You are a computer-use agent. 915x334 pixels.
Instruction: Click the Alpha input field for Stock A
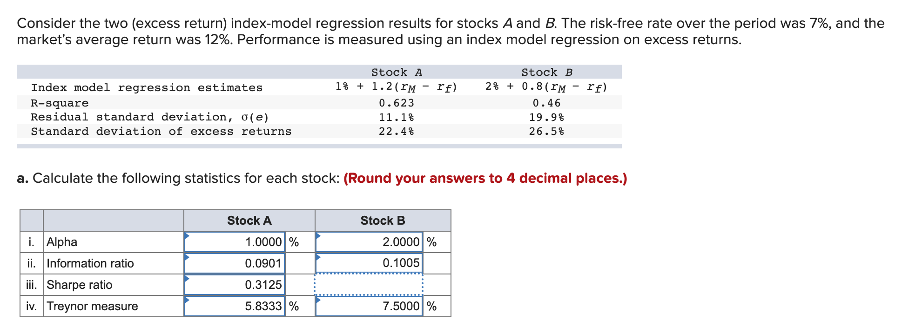(x=235, y=241)
